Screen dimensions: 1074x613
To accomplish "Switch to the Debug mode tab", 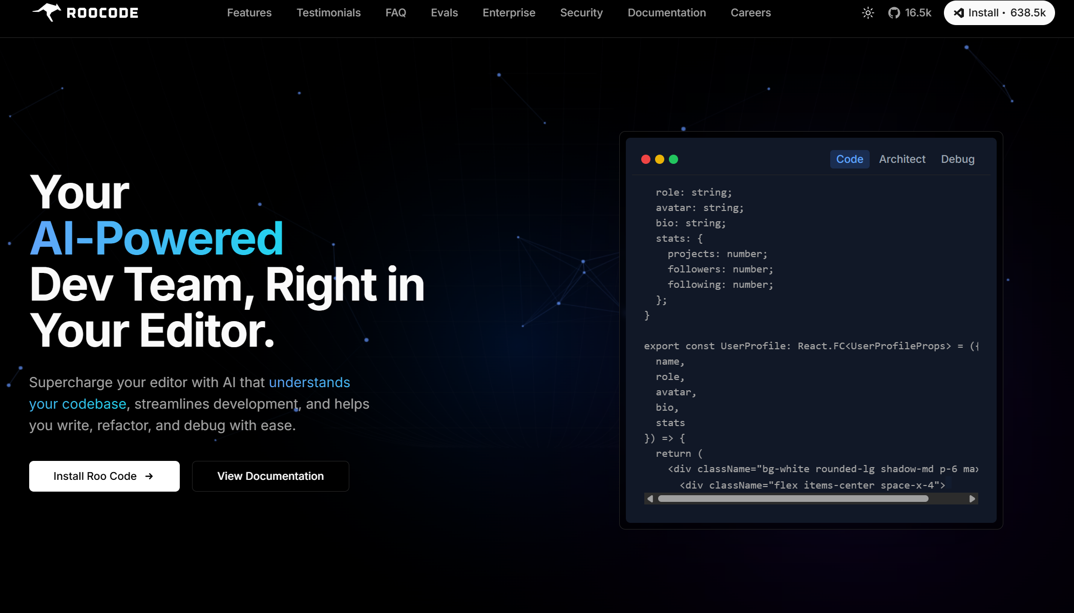I will 957,159.
